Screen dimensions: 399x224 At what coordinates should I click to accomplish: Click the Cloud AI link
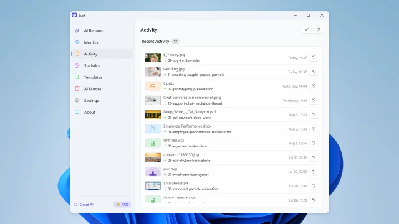(x=86, y=205)
